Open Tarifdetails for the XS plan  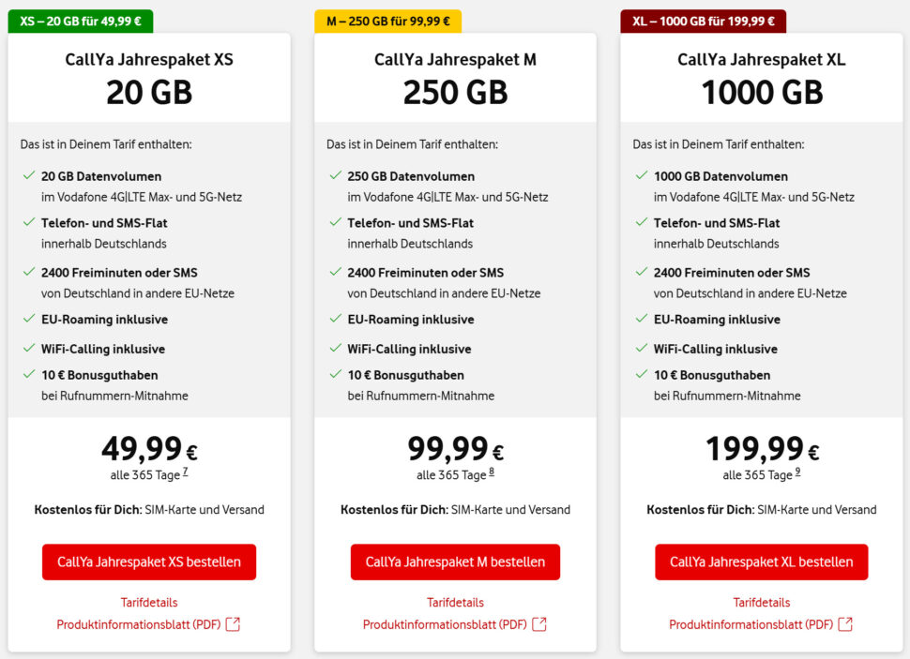tap(148, 602)
